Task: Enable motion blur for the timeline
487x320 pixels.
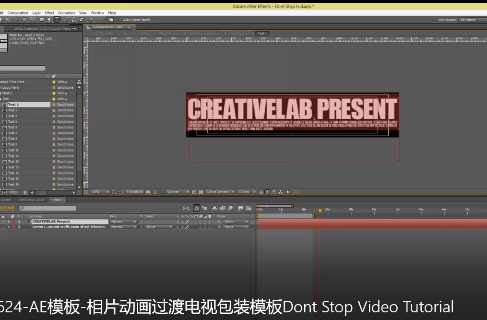Action: tap(230, 208)
